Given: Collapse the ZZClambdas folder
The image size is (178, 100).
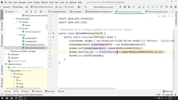Looking at the screenshot, I should 14,19.
